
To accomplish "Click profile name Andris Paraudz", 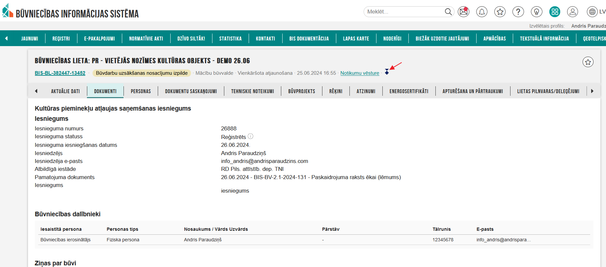I will 588,26.
